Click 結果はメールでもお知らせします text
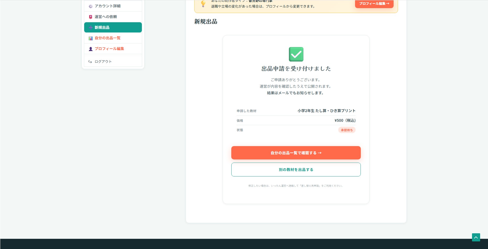This screenshot has height=249, width=488. (295, 93)
